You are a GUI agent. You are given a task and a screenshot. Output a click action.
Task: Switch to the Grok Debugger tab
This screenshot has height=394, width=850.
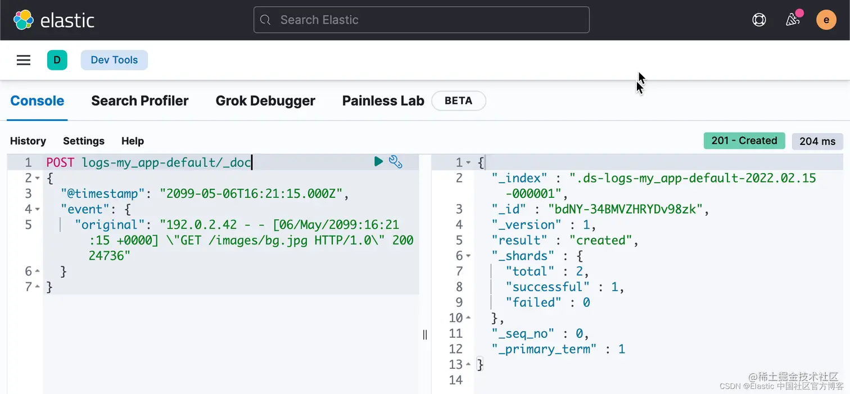(265, 101)
